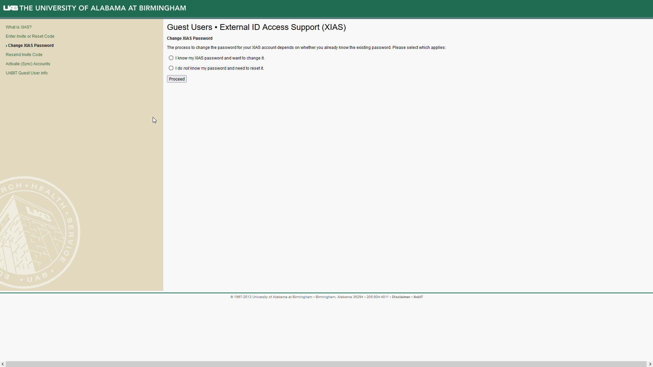653x367 pixels.
Task: Click the horizontal scrollbar track
Action: tap(326, 364)
